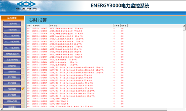Viewport: 186px width, 111px height.
Task: Select alarm row number 877
Action: pos(28,70)
